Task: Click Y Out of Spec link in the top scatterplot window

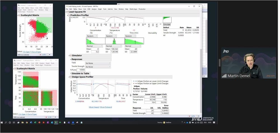Action: coord(36,52)
